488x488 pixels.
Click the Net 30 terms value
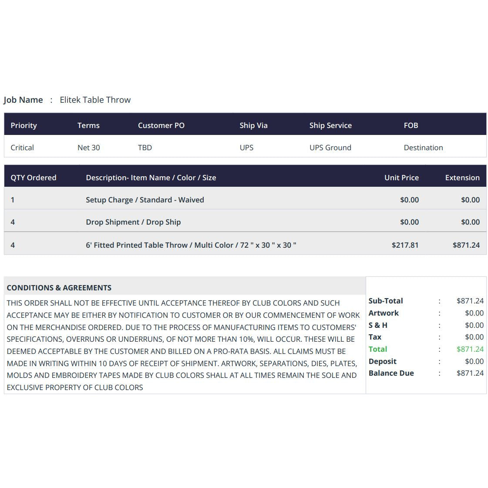(x=89, y=148)
